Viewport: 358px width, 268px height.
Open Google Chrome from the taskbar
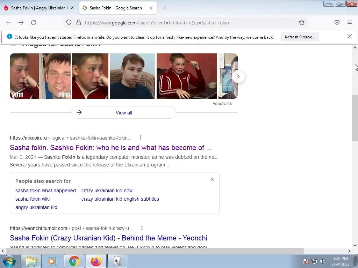pos(74,261)
